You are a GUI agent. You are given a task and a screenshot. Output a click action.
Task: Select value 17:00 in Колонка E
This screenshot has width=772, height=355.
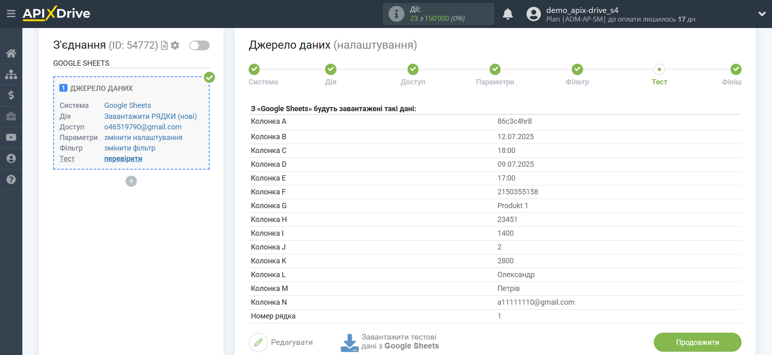tap(506, 178)
